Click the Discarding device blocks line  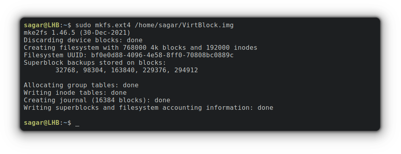coord(83,40)
